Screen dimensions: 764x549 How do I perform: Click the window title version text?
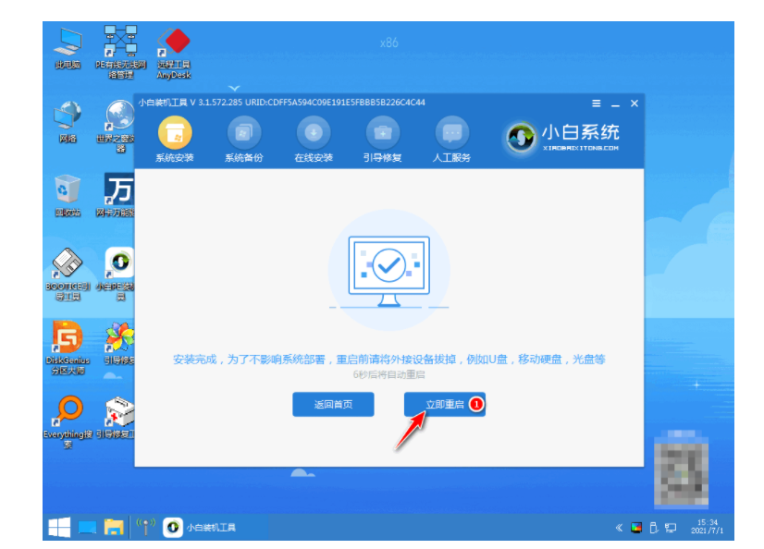[281, 103]
